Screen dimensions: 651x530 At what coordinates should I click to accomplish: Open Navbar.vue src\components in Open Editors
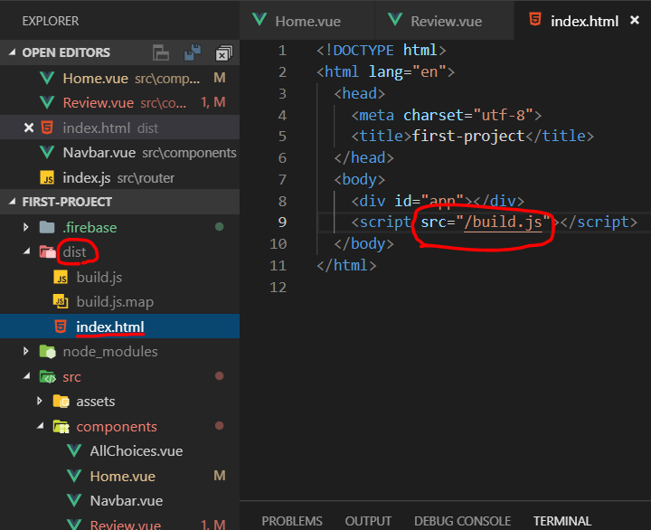(119, 153)
